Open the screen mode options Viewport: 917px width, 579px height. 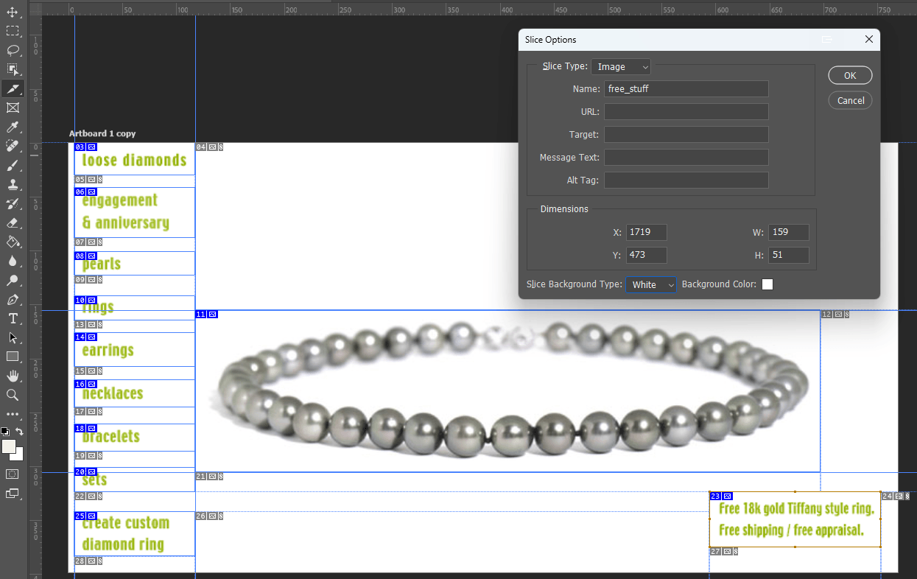pos(13,494)
